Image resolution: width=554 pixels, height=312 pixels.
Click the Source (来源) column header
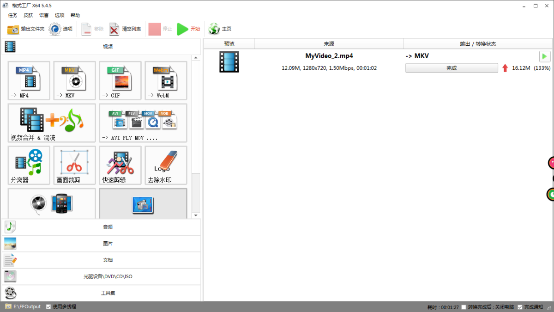(329, 44)
